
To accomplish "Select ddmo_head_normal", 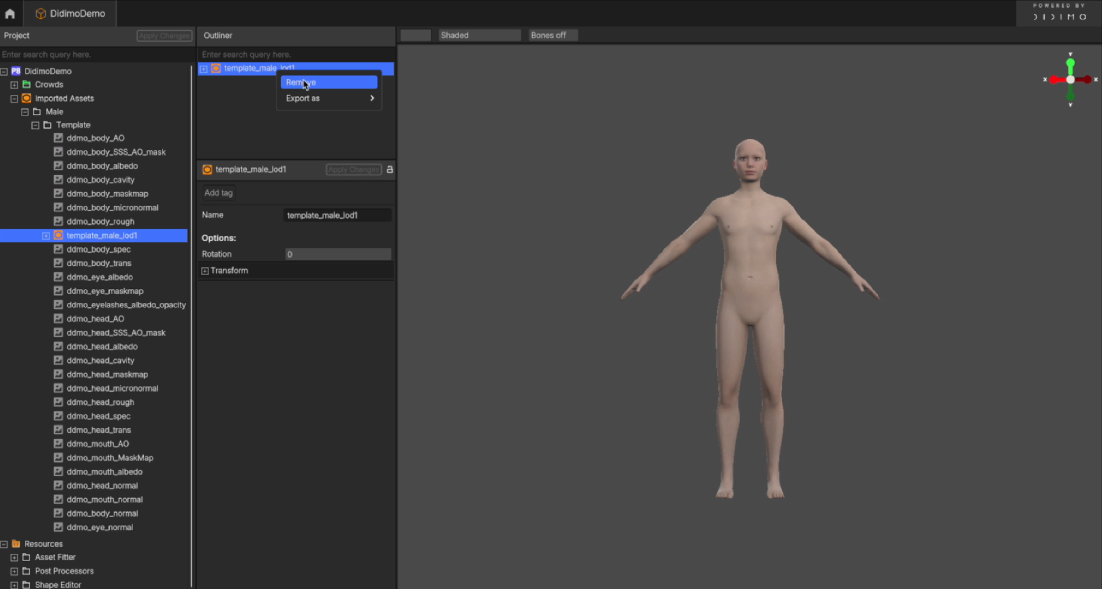I will click(102, 486).
